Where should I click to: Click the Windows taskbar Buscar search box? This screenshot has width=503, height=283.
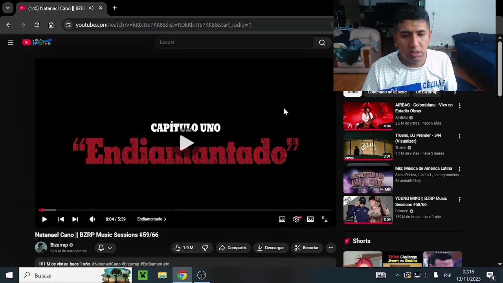click(x=76, y=276)
